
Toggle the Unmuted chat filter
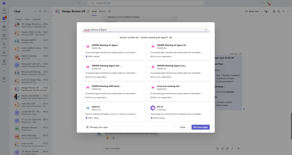coord(36,19)
